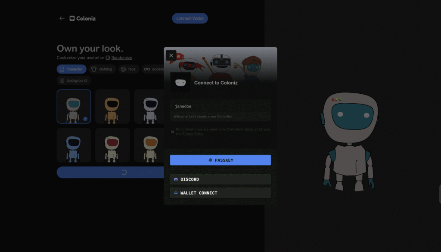Select the character tab
Viewport: 441px width, 252px height.
coord(71,69)
